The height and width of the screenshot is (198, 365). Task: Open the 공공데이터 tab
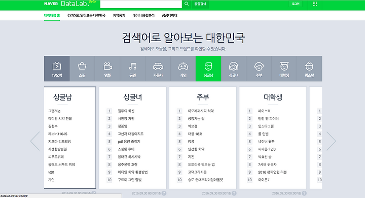coord(169,16)
